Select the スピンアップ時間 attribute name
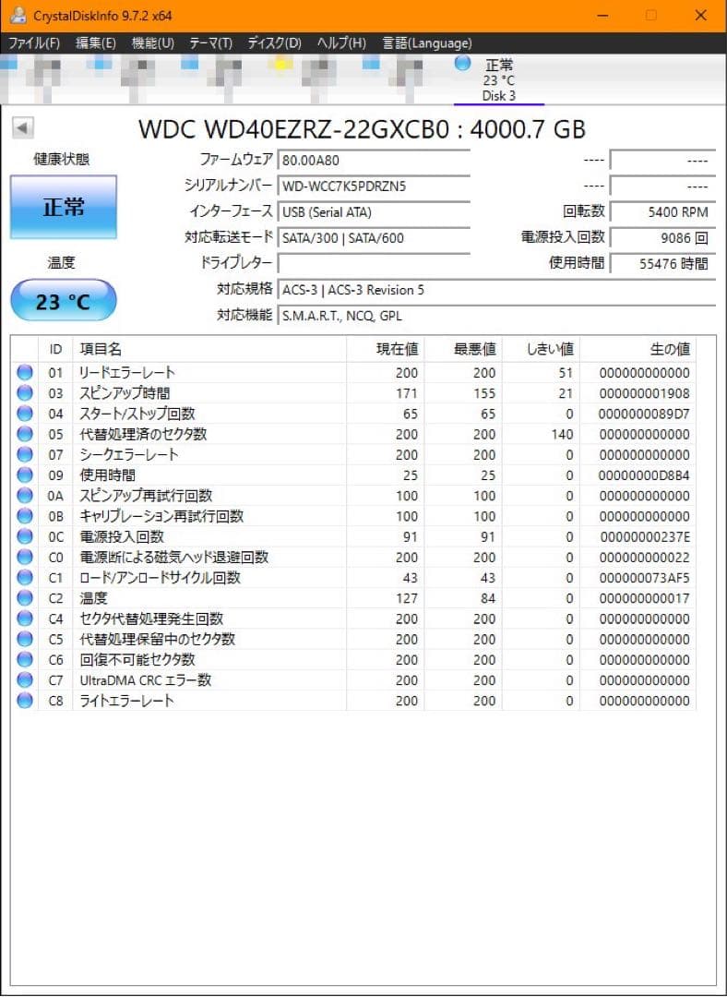The image size is (727, 997). 125,393
